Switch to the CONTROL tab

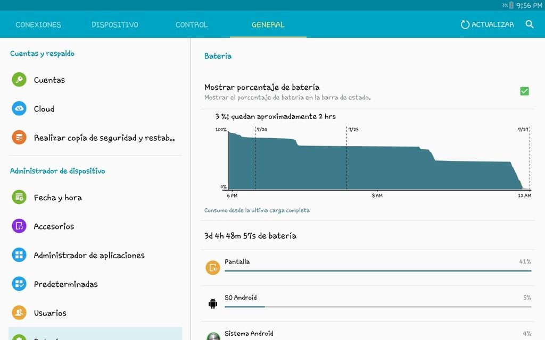(192, 24)
